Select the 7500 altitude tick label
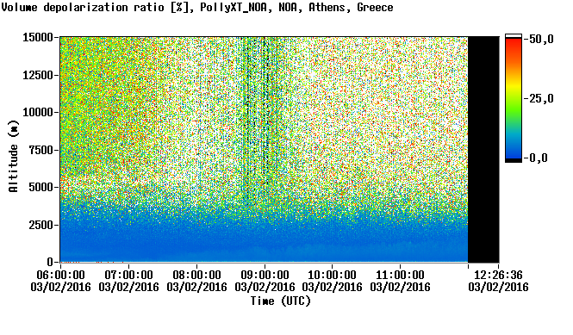Viewport: 573px width, 335px height. tap(40, 150)
